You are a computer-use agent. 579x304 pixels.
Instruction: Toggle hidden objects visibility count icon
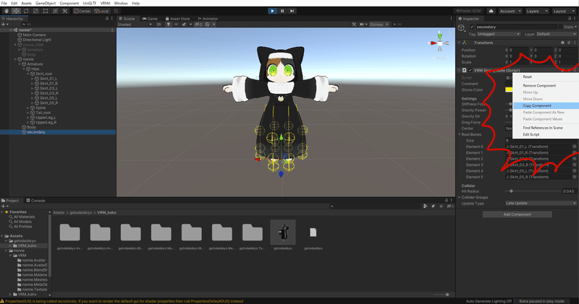[198, 25]
